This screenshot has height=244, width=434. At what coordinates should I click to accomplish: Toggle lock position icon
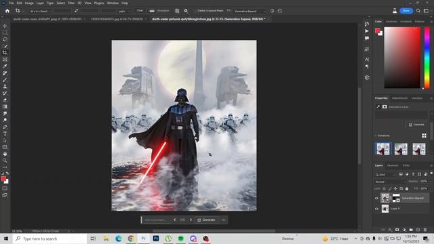click(395, 188)
